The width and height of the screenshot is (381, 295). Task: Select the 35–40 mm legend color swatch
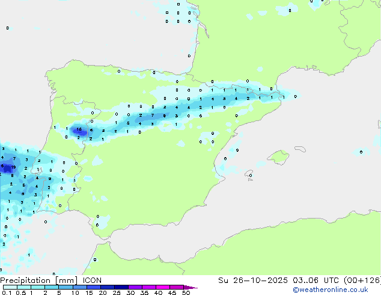point(148,287)
